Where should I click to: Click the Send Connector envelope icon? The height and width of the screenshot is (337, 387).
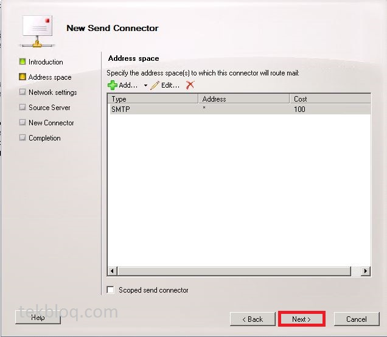37,31
